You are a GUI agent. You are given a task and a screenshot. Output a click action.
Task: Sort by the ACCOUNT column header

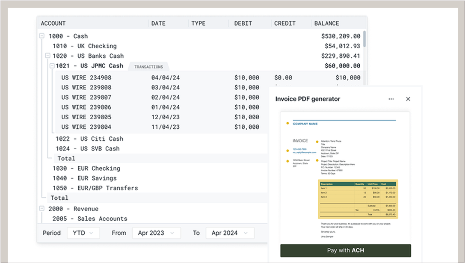point(53,24)
